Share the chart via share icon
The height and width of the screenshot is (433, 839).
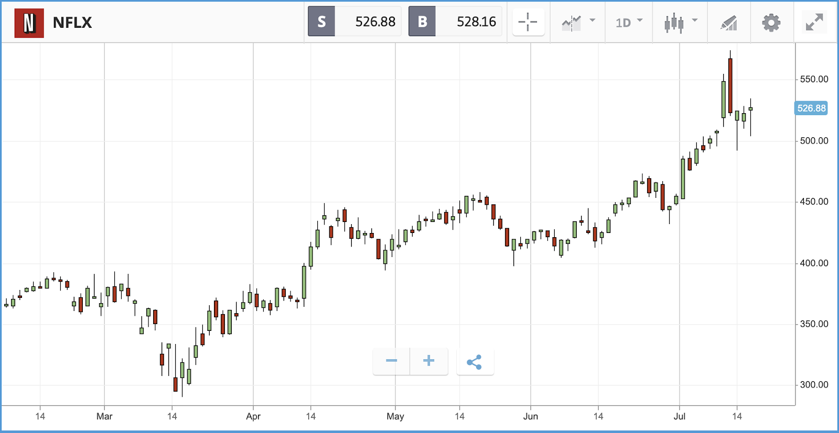(475, 362)
